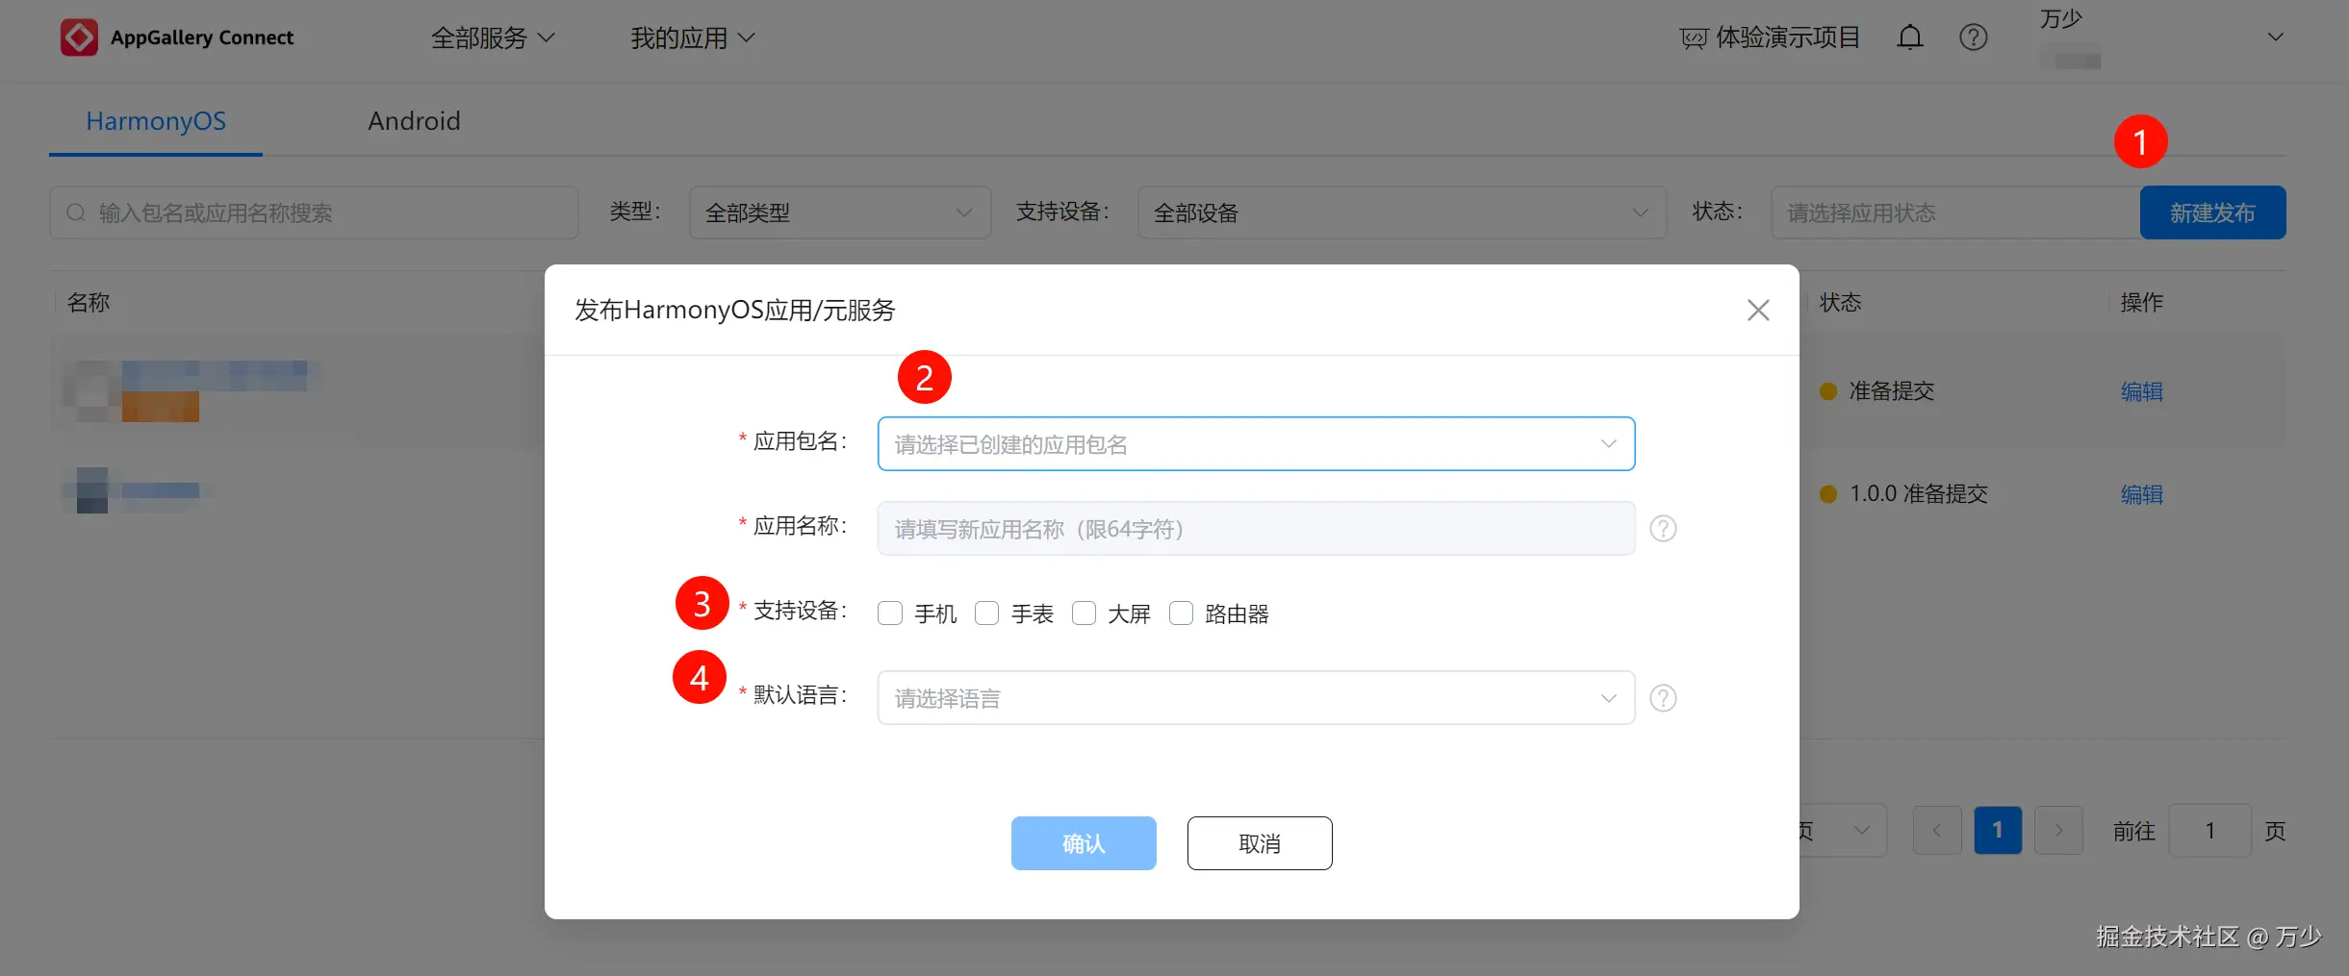Open the 请选择应用状态 status filter
Screen dimensions: 2349x976
1955,213
